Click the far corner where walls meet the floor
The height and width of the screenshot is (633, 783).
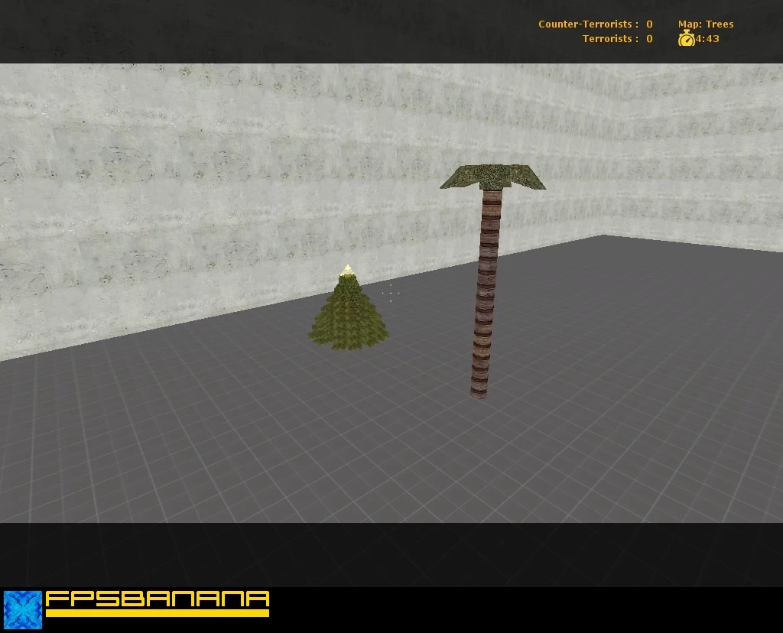coord(604,235)
